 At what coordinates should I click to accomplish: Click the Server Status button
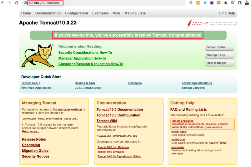219,47
